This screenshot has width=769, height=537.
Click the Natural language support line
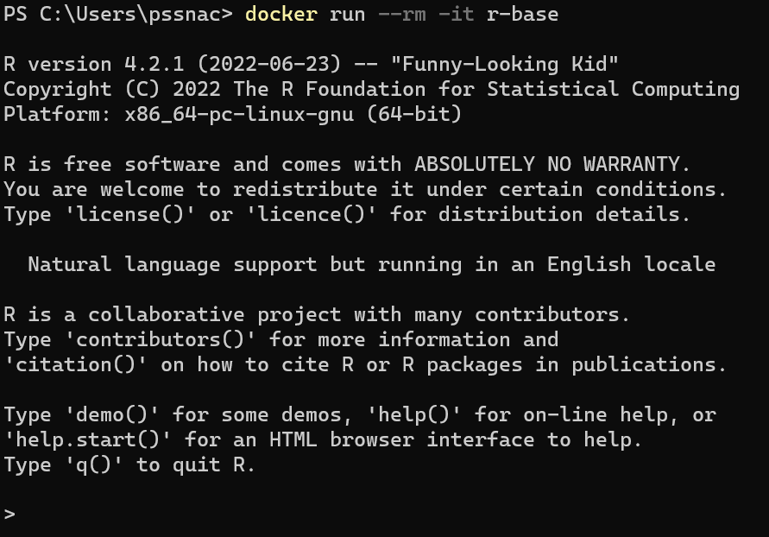coord(371,264)
